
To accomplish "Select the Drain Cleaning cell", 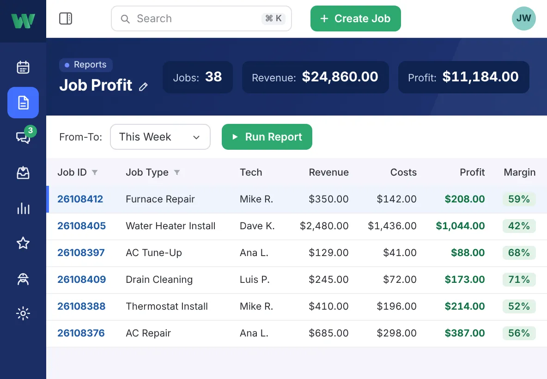I will coord(159,280).
